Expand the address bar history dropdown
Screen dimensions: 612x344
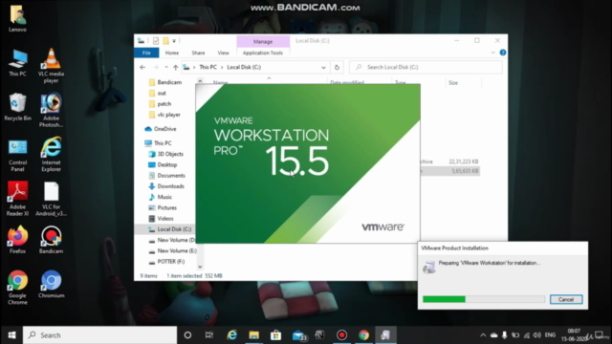(x=323, y=67)
